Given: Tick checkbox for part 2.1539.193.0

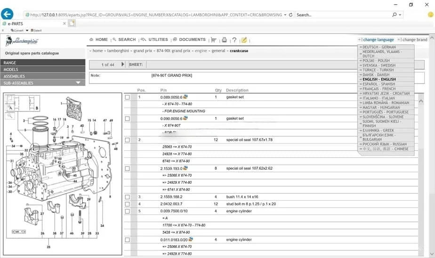Looking at the screenshot, I should 127,168.
